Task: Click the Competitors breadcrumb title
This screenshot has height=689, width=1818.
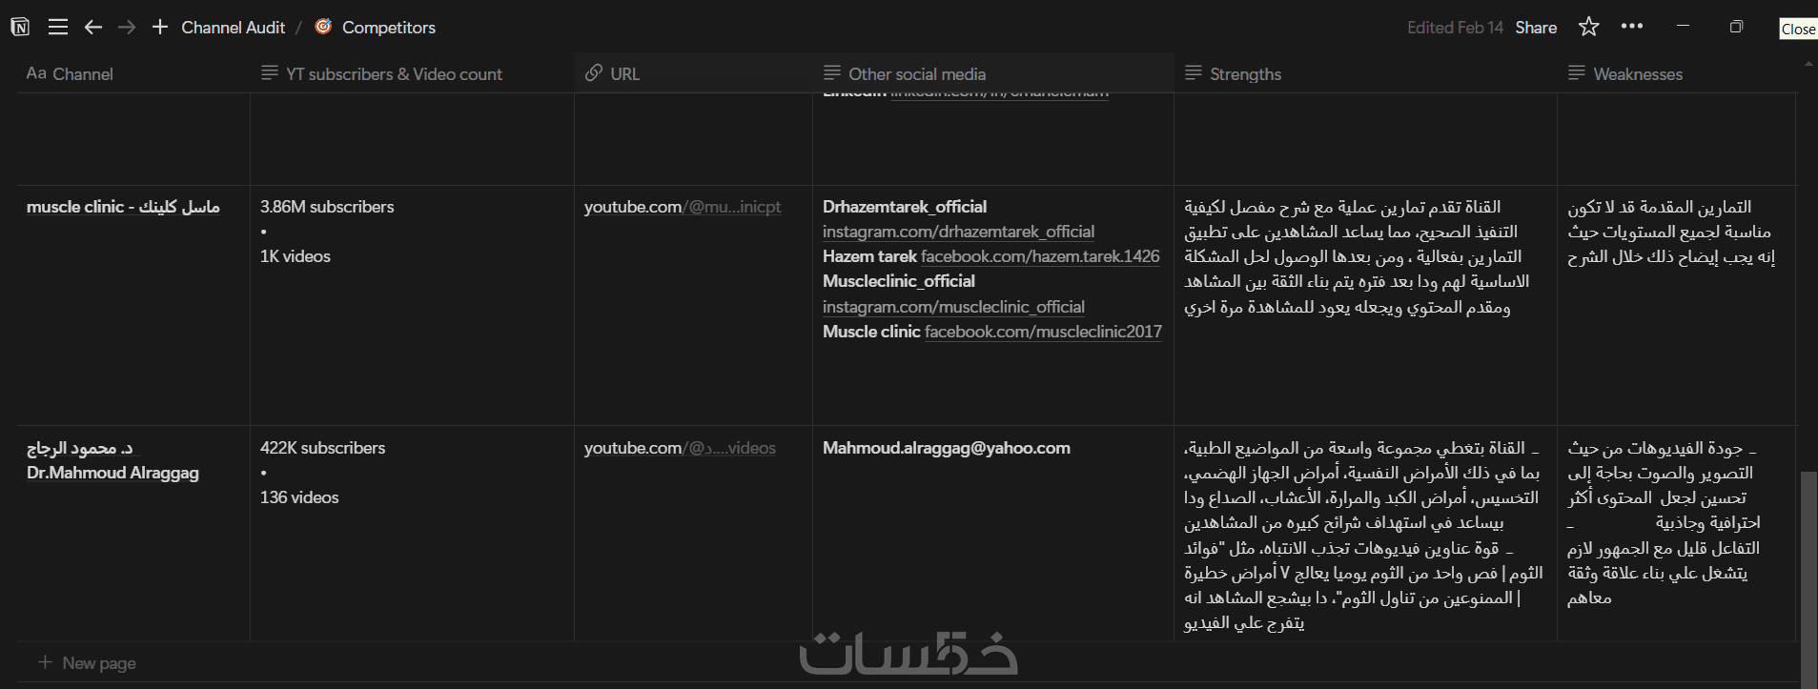Action: (x=389, y=28)
